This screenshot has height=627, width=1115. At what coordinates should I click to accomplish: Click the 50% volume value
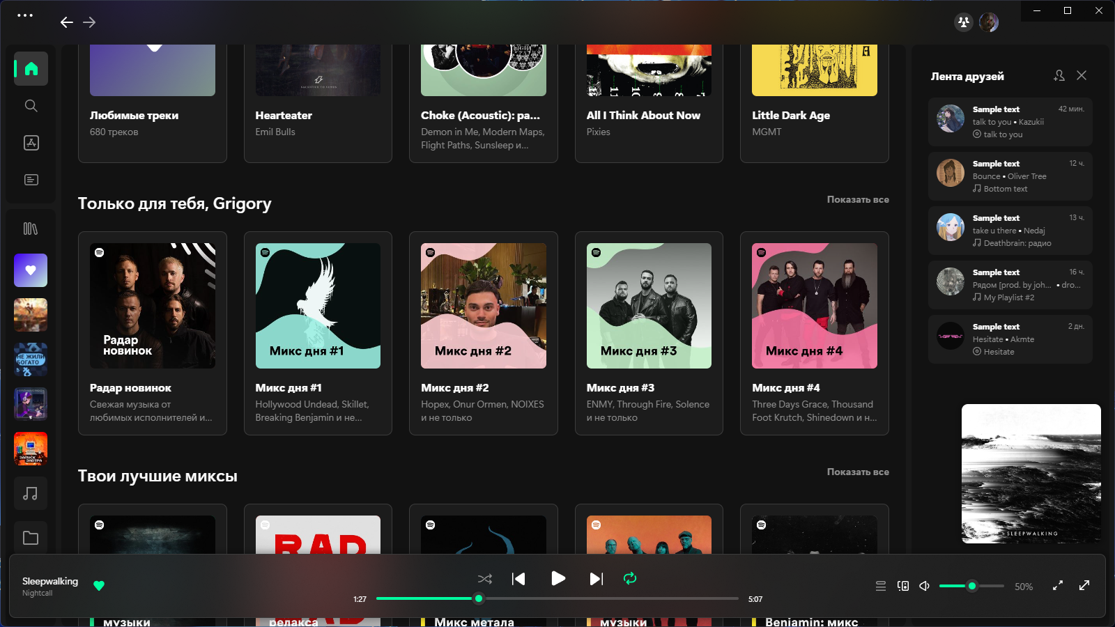tap(1024, 587)
